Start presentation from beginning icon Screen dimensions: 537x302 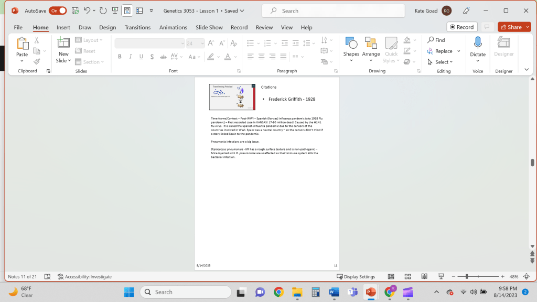point(115,10)
